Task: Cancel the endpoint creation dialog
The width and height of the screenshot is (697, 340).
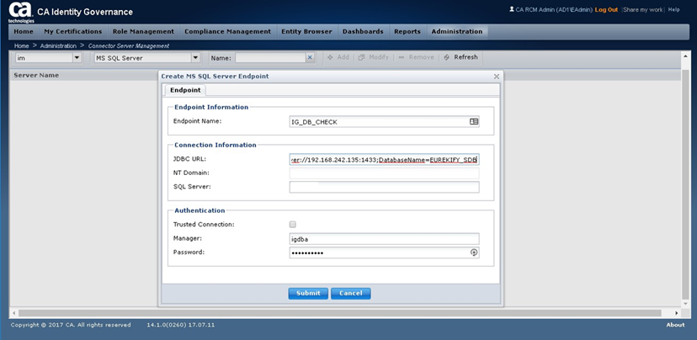Action: [351, 294]
